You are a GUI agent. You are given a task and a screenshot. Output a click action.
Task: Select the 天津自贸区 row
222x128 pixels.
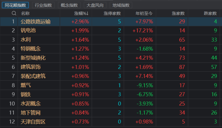[110, 122]
